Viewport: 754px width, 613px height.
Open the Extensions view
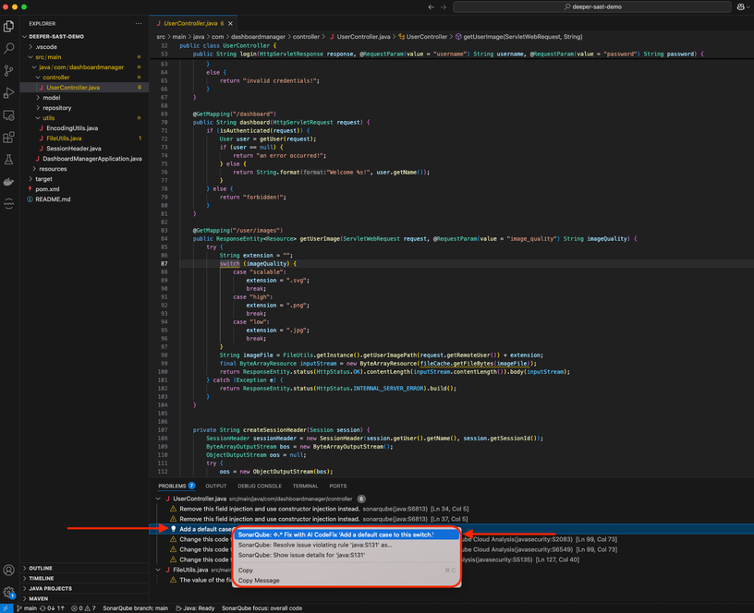(x=10, y=135)
